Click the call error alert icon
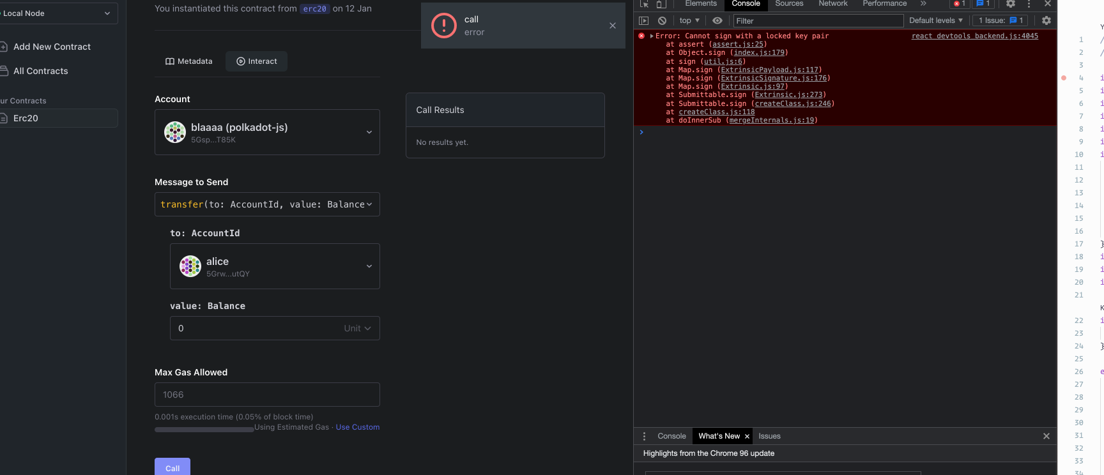Image resolution: width=1104 pixels, height=475 pixels. click(444, 26)
